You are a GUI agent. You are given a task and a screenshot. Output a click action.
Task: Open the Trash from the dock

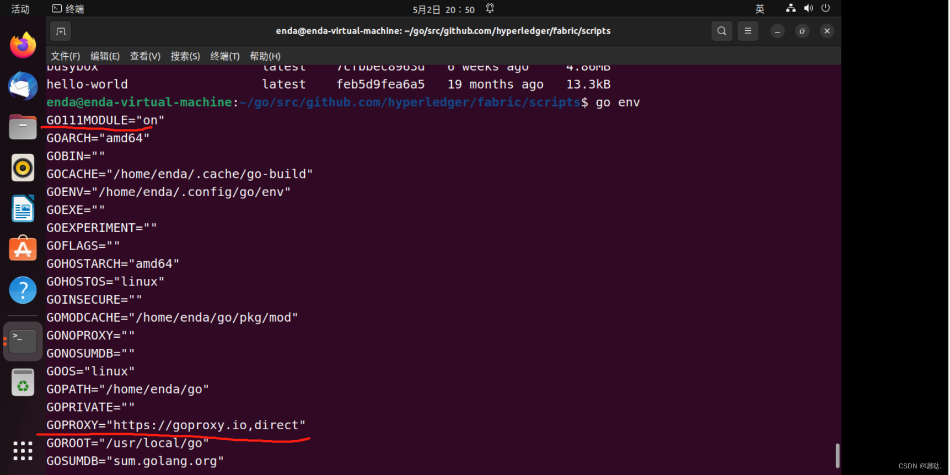(23, 382)
